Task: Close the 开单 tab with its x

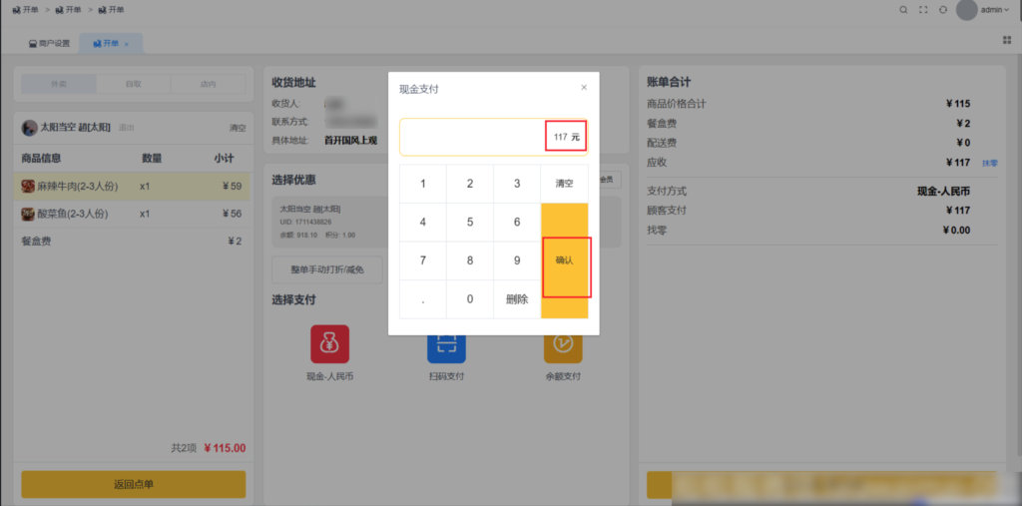Action: pyautogui.click(x=127, y=44)
